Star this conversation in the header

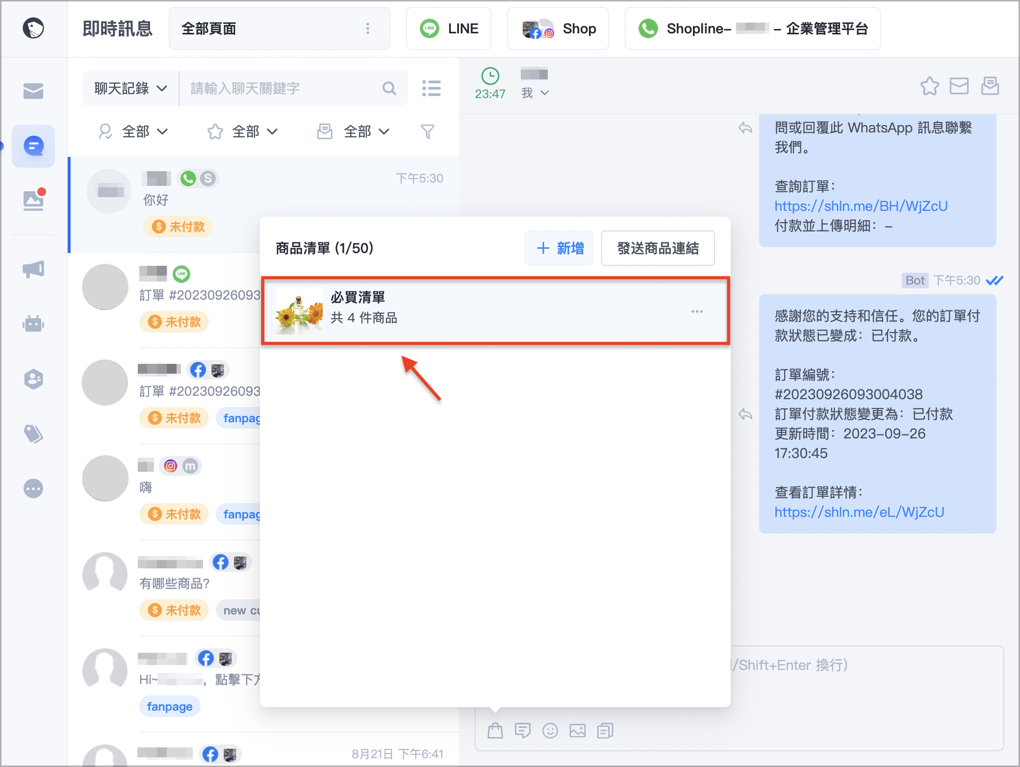pyautogui.click(x=930, y=86)
